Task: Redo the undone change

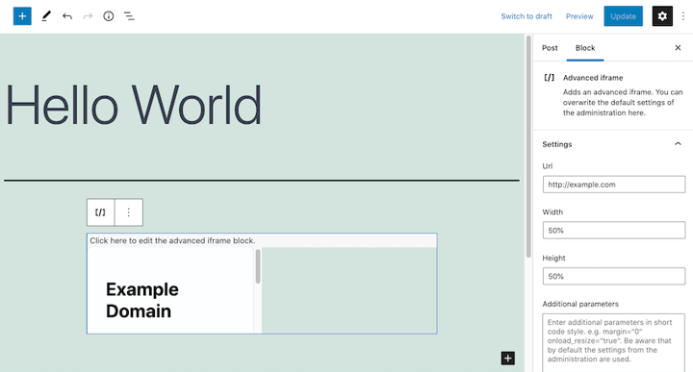Action: [x=88, y=16]
